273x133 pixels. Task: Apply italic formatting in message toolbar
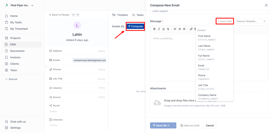pos(159,29)
